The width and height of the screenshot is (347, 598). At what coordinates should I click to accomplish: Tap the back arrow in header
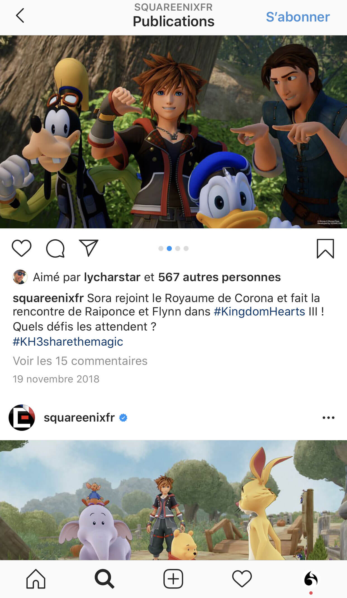click(20, 15)
